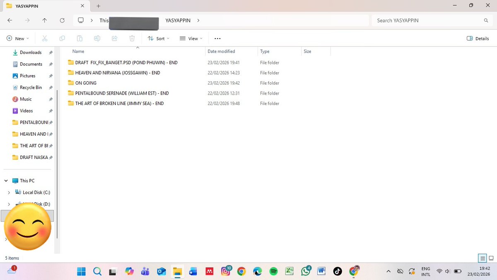Select the ON GOING folder
The height and width of the screenshot is (280, 497).
[x=86, y=83]
